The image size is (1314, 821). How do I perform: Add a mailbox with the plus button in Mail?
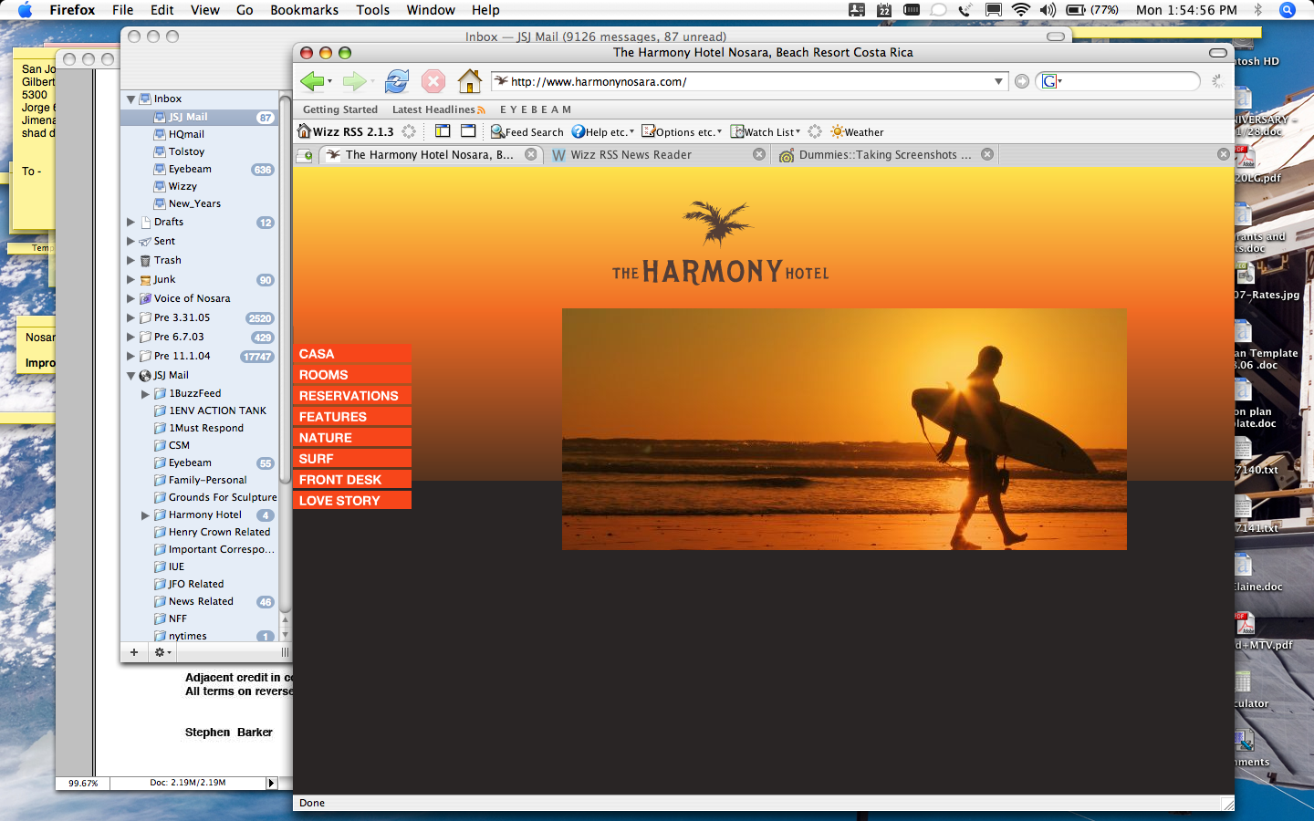coord(134,652)
